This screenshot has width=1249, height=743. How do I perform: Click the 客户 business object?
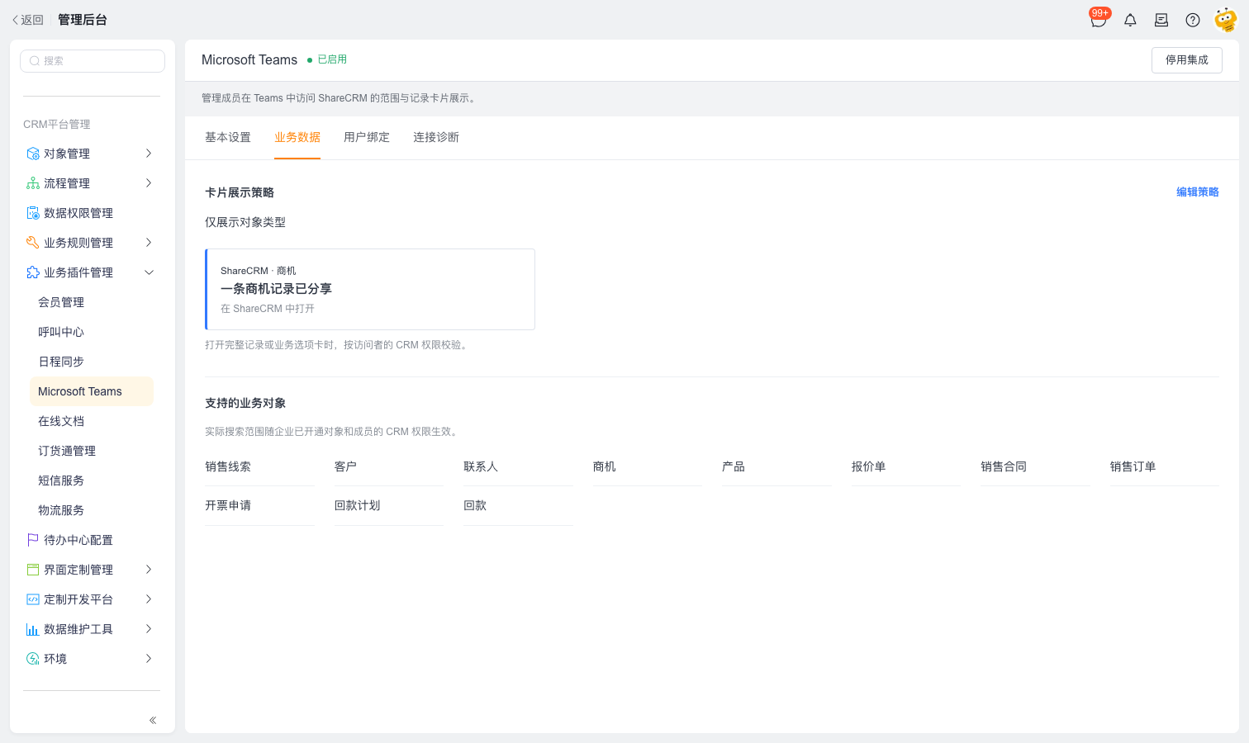point(345,467)
